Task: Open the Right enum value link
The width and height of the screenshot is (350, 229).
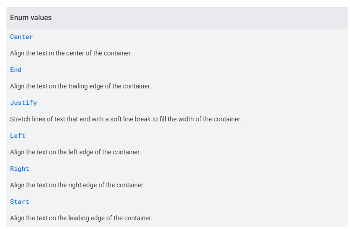Action: 20,169
